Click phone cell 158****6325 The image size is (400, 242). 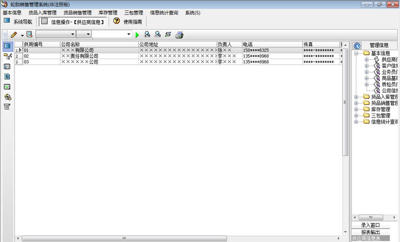[272, 50]
